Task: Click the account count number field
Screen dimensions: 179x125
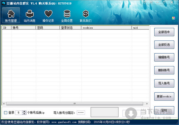Action: 18,113
